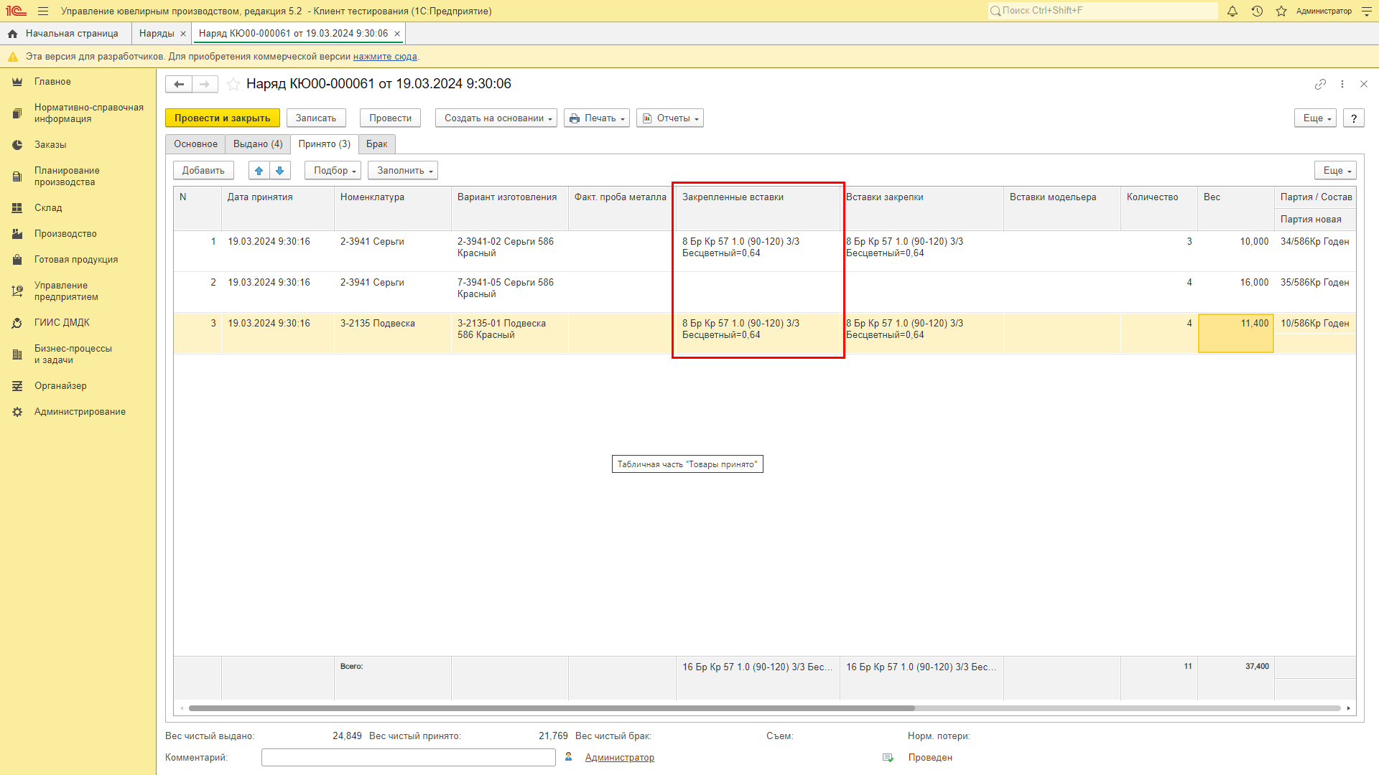This screenshot has height=775, width=1379.
Task: Click the notifications bell icon
Action: tap(1232, 11)
